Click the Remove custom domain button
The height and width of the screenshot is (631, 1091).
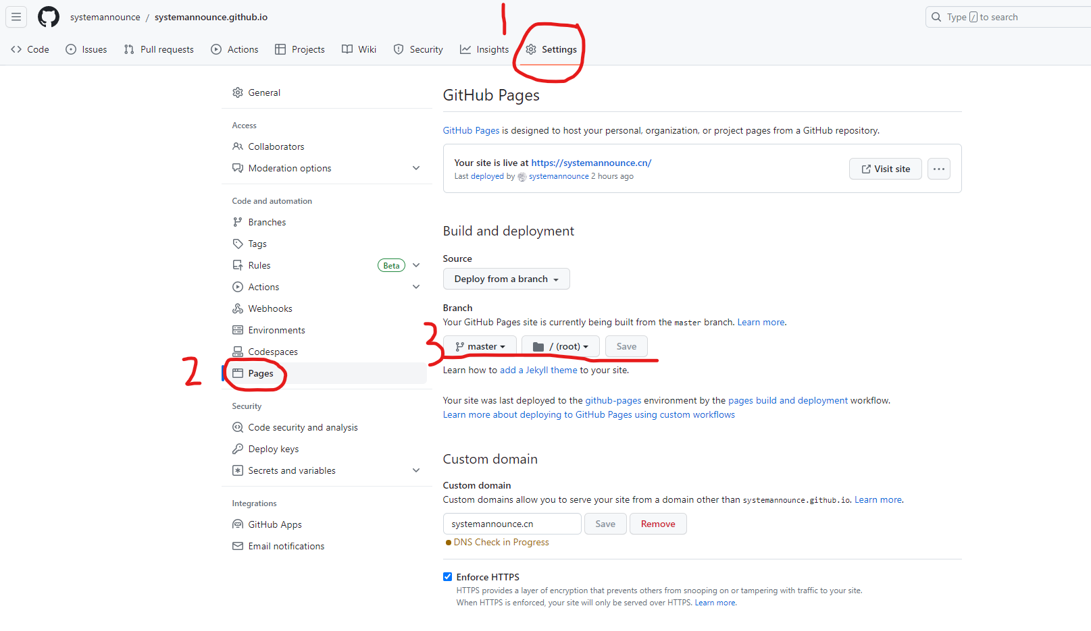click(x=658, y=524)
